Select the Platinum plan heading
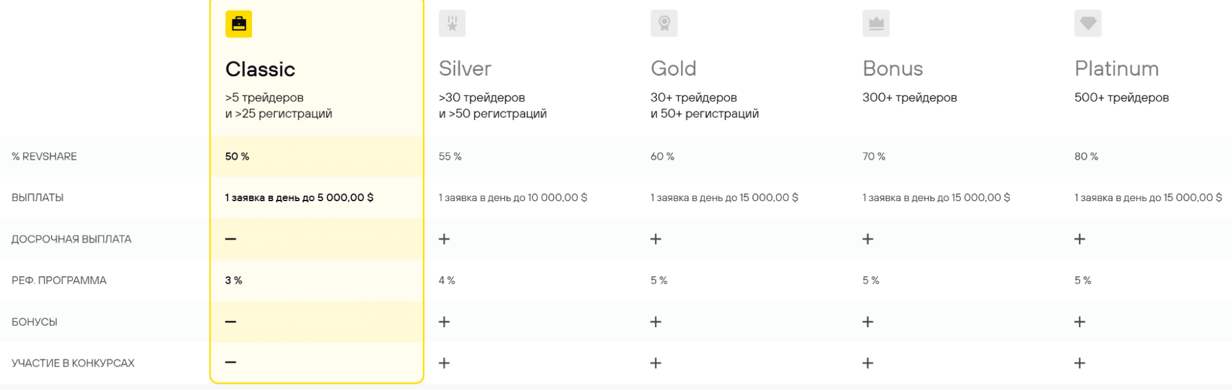The image size is (1232, 390). click(1117, 68)
